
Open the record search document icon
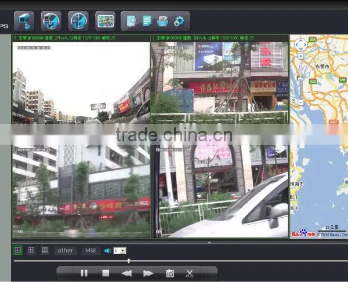click(132, 21)
